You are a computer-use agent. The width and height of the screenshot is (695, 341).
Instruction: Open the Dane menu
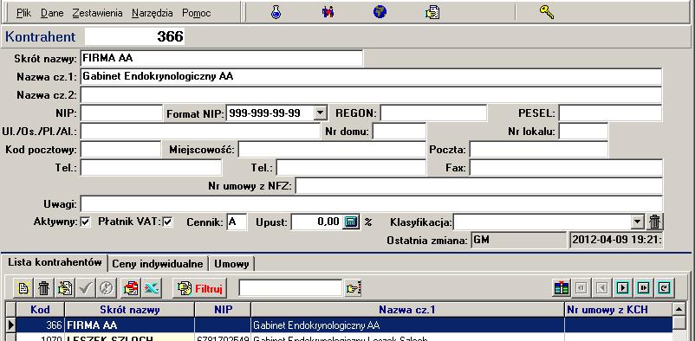click(x=52, y=13)
